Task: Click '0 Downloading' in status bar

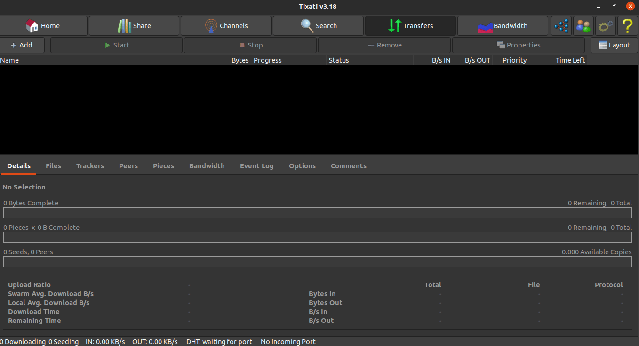Action: point(23,342)
